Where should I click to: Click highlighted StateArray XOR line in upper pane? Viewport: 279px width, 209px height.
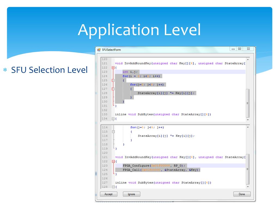click(166, 93)
